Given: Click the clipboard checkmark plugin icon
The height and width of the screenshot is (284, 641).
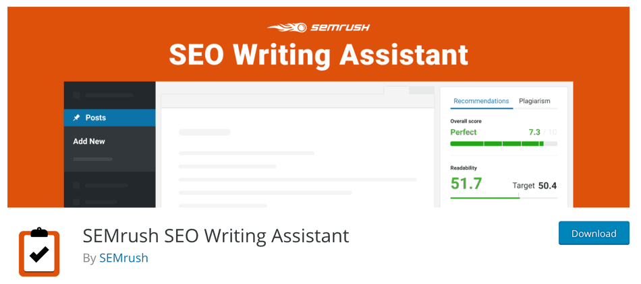Looking at the screenshot, I should tap(39, 252).
